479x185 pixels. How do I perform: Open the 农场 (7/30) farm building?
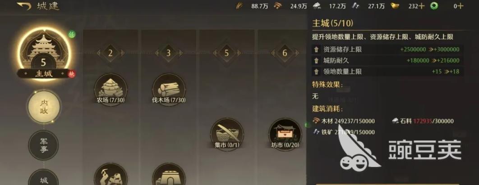111,89
